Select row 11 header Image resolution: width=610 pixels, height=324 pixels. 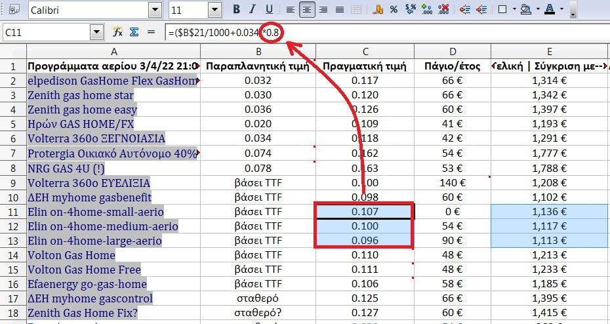(x=13, y=212)
